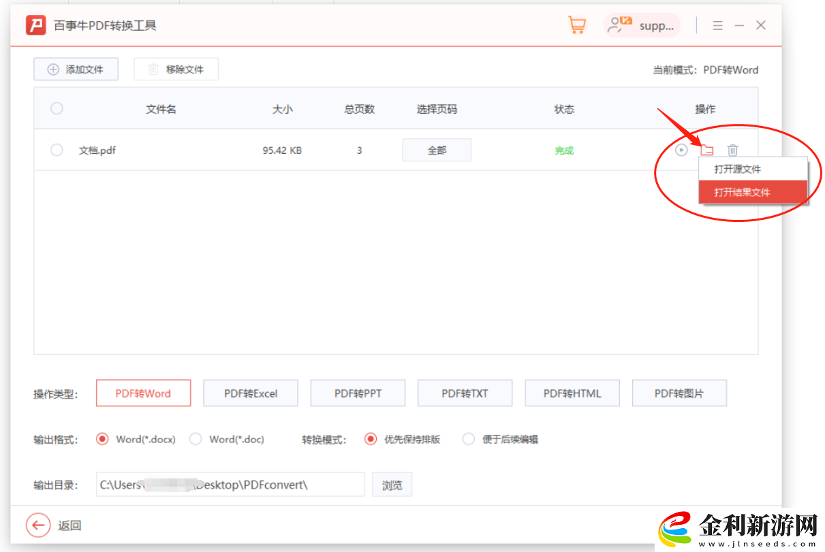825x552 pixels.
Task: Click the 操作 column header
Action: point(705,109)
